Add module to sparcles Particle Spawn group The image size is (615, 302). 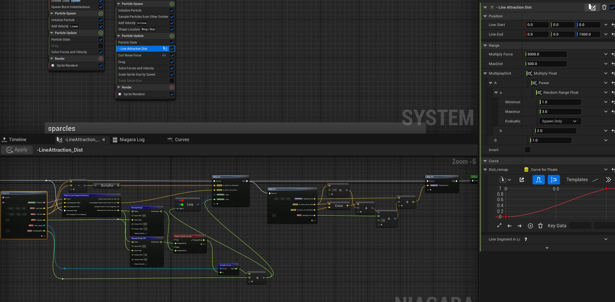(x=172, y=4)
